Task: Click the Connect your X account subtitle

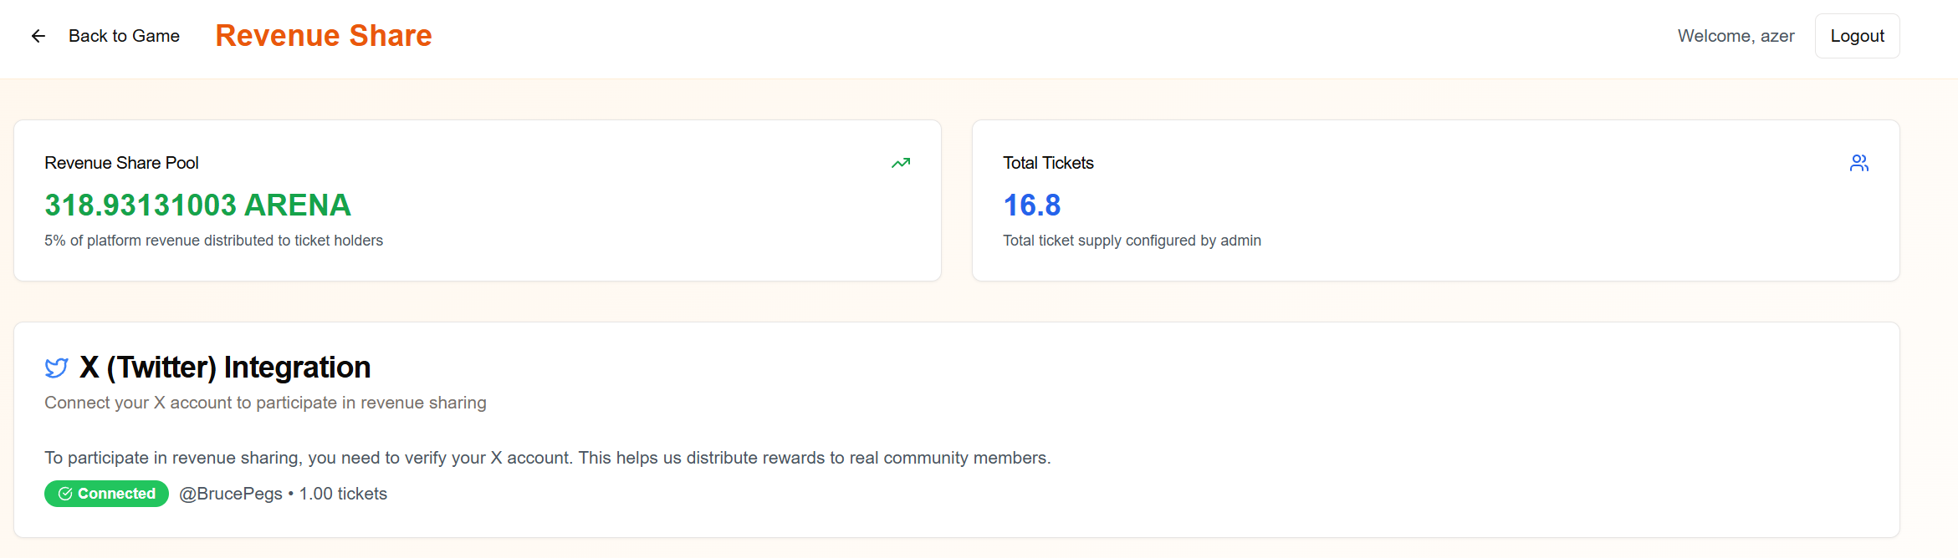Action: (x=265, y=403)
